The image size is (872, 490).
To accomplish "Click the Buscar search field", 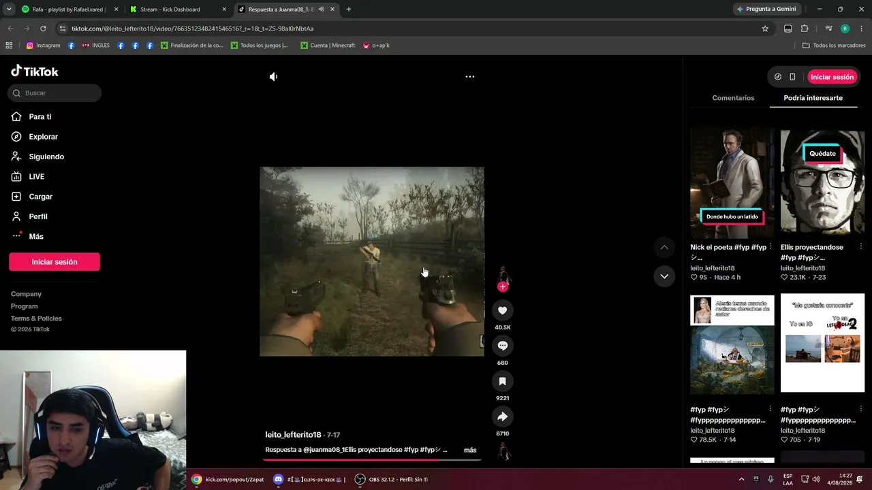I will click(54, 93).
